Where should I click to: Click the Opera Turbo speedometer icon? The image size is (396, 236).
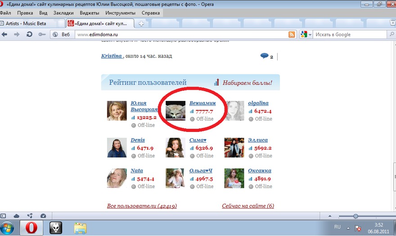point(43,216)
